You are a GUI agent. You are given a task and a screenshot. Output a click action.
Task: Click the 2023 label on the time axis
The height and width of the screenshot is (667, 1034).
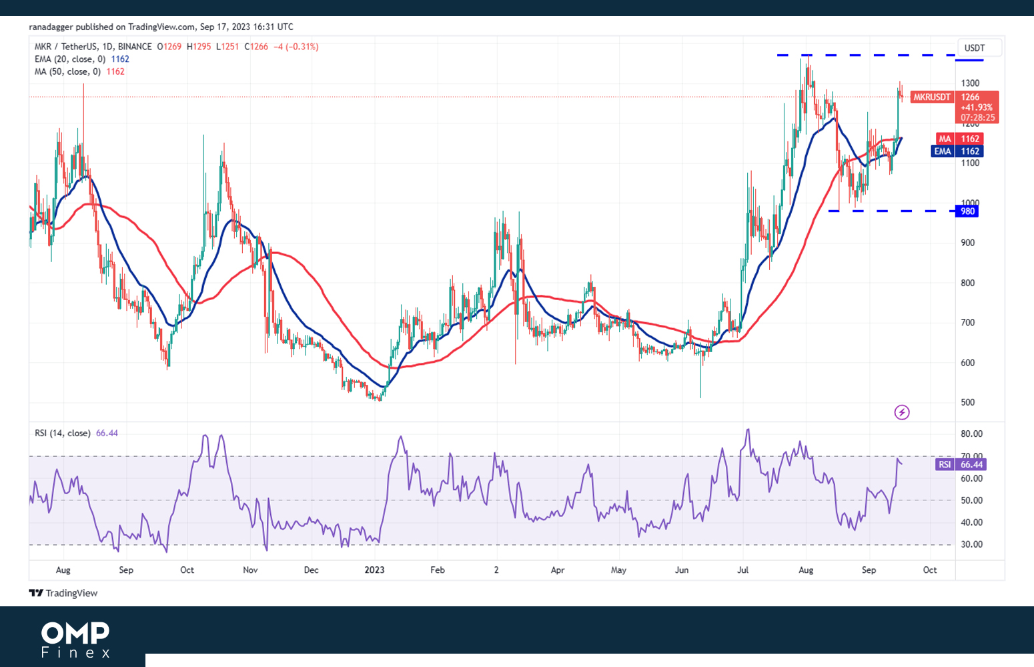click(x=374, y=570)
